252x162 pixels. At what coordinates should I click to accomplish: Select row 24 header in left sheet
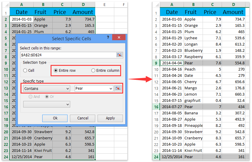(5, 157)
